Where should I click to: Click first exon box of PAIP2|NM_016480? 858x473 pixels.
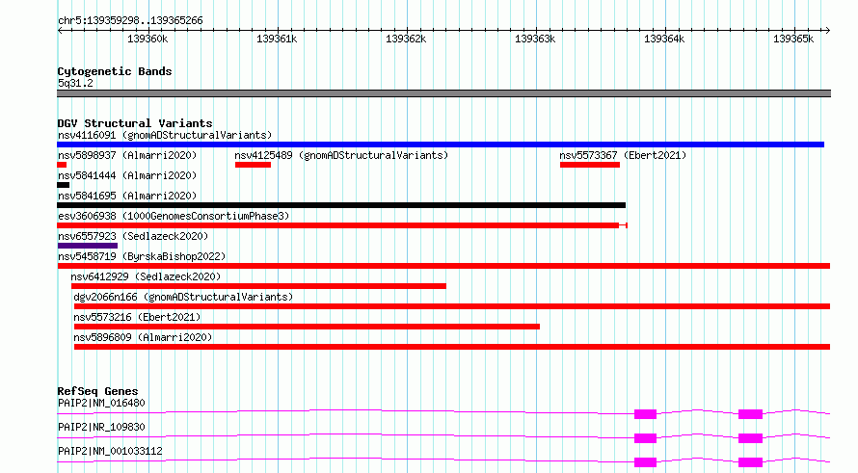[645, 414]
